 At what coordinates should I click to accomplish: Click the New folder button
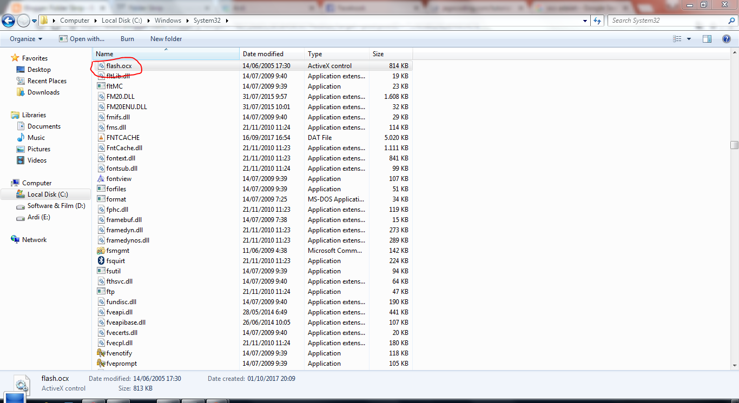point(166,38)
